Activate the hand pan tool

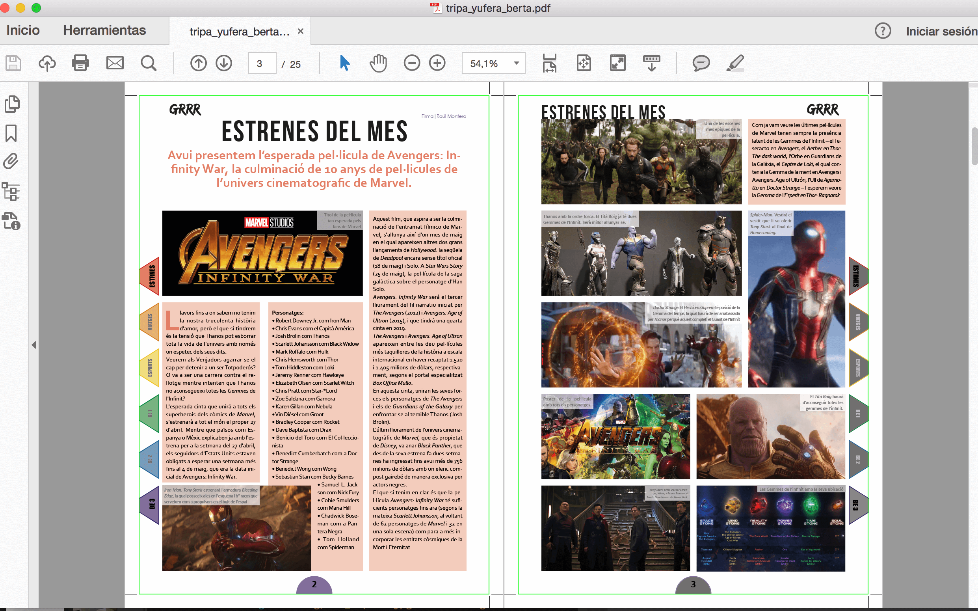pos(378,63)
